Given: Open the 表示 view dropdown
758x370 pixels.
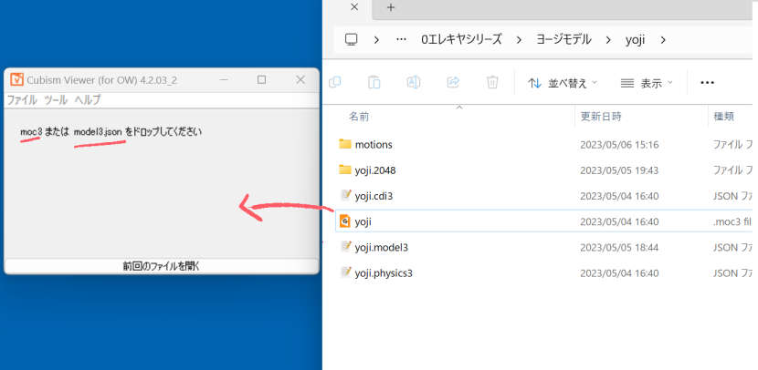Looking at the screenshot, I should (x=647, y=83).
